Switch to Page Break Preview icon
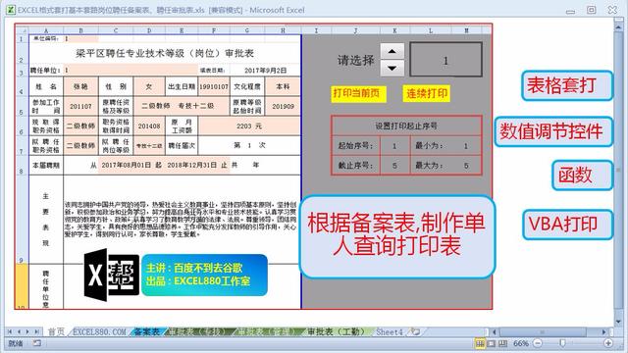628x353 pixels. point(502,343)
